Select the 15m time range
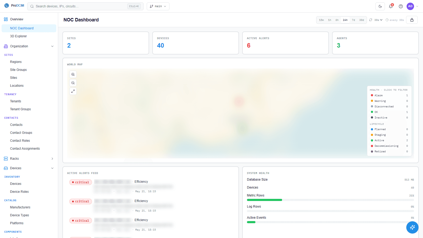 tap(321, 20)
